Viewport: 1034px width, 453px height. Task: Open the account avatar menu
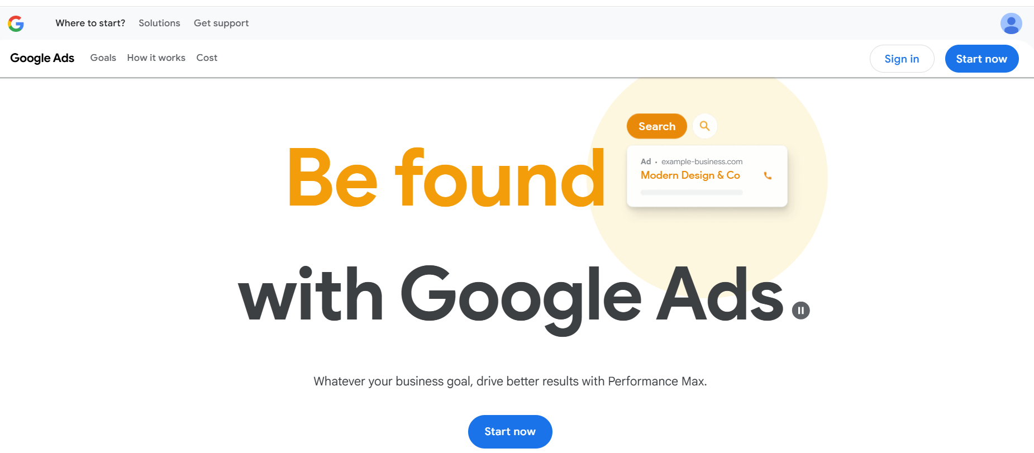1011,23
